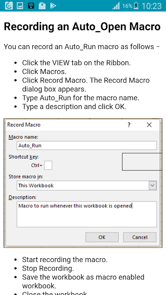Click the Macro name field containing Auto_Run

[87, 146]
